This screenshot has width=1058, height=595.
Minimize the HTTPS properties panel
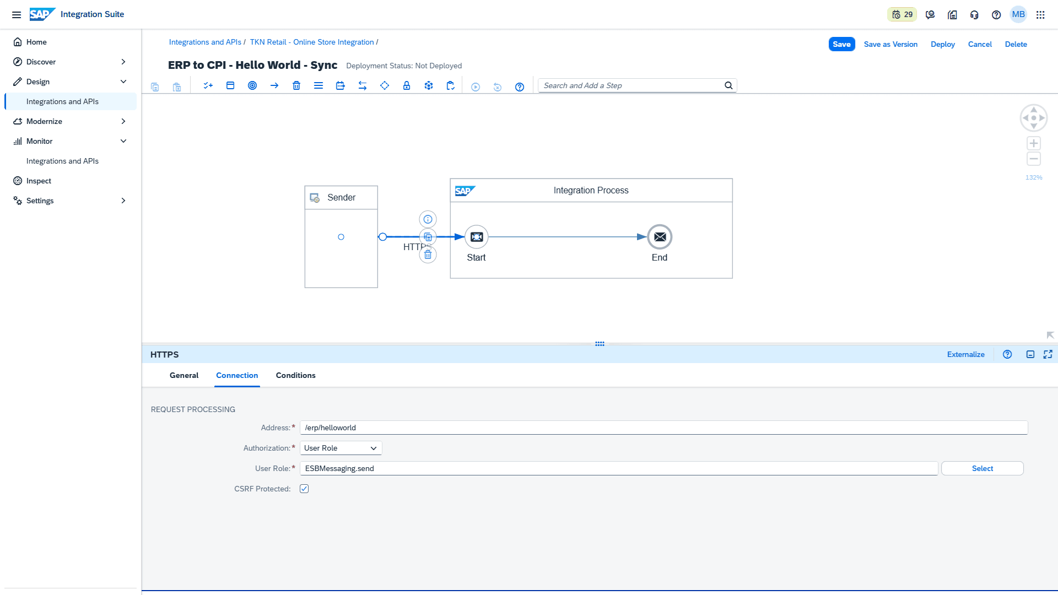(1030, 354)
